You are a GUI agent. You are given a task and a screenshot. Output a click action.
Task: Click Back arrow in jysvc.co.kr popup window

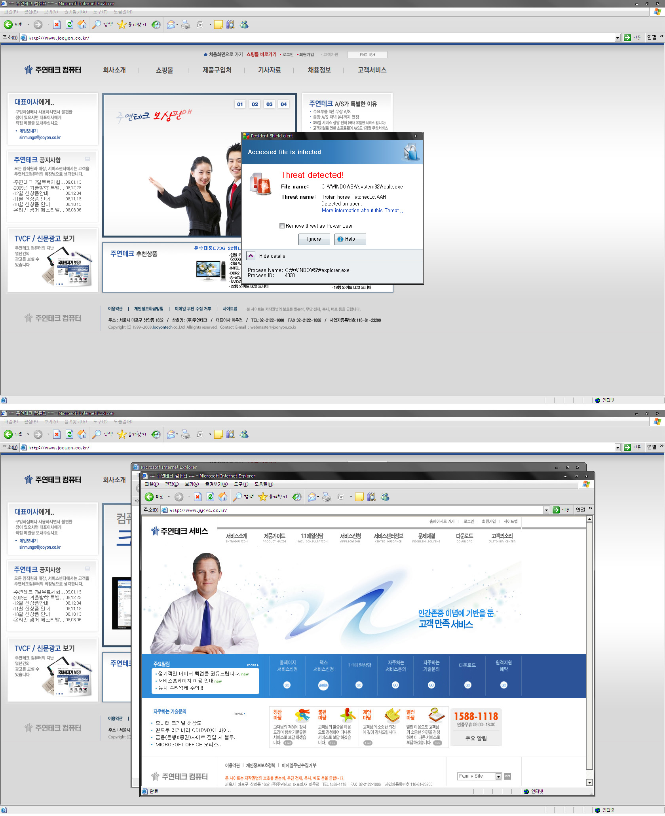149,497
